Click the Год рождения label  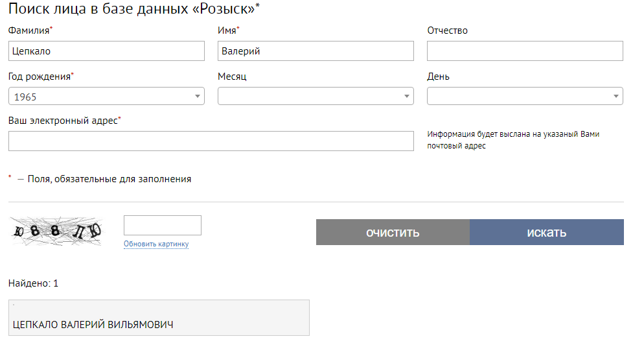(x=39, y=76)
